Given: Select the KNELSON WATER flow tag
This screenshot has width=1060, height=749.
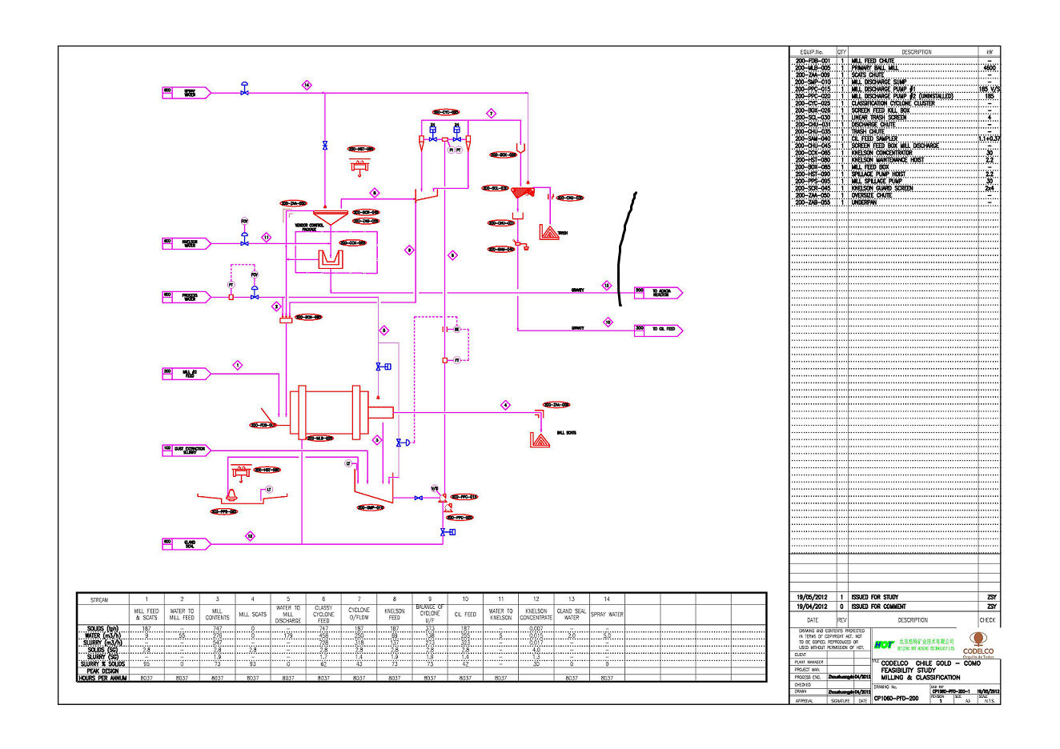Looking at the screenshot, I should coord(187,243).
